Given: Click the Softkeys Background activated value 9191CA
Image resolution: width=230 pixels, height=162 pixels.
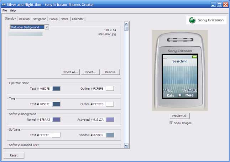Looking at the screenshot, I should 98,120.
